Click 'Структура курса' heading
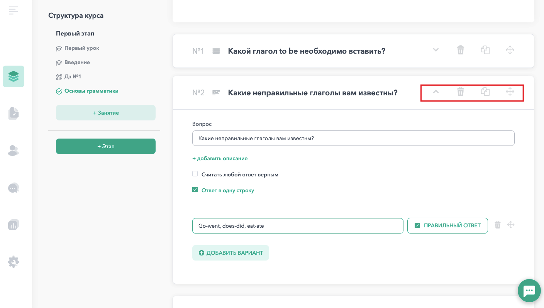This screenshot has height=308, width=544. point(76,15)
